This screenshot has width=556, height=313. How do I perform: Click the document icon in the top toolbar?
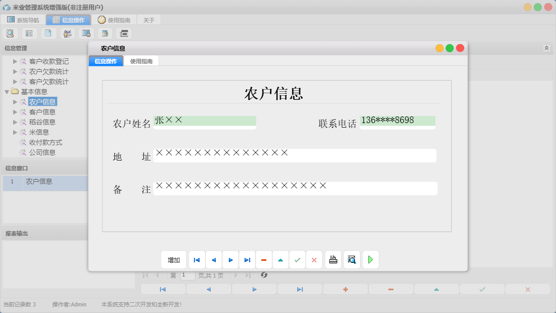click(48, 33)
